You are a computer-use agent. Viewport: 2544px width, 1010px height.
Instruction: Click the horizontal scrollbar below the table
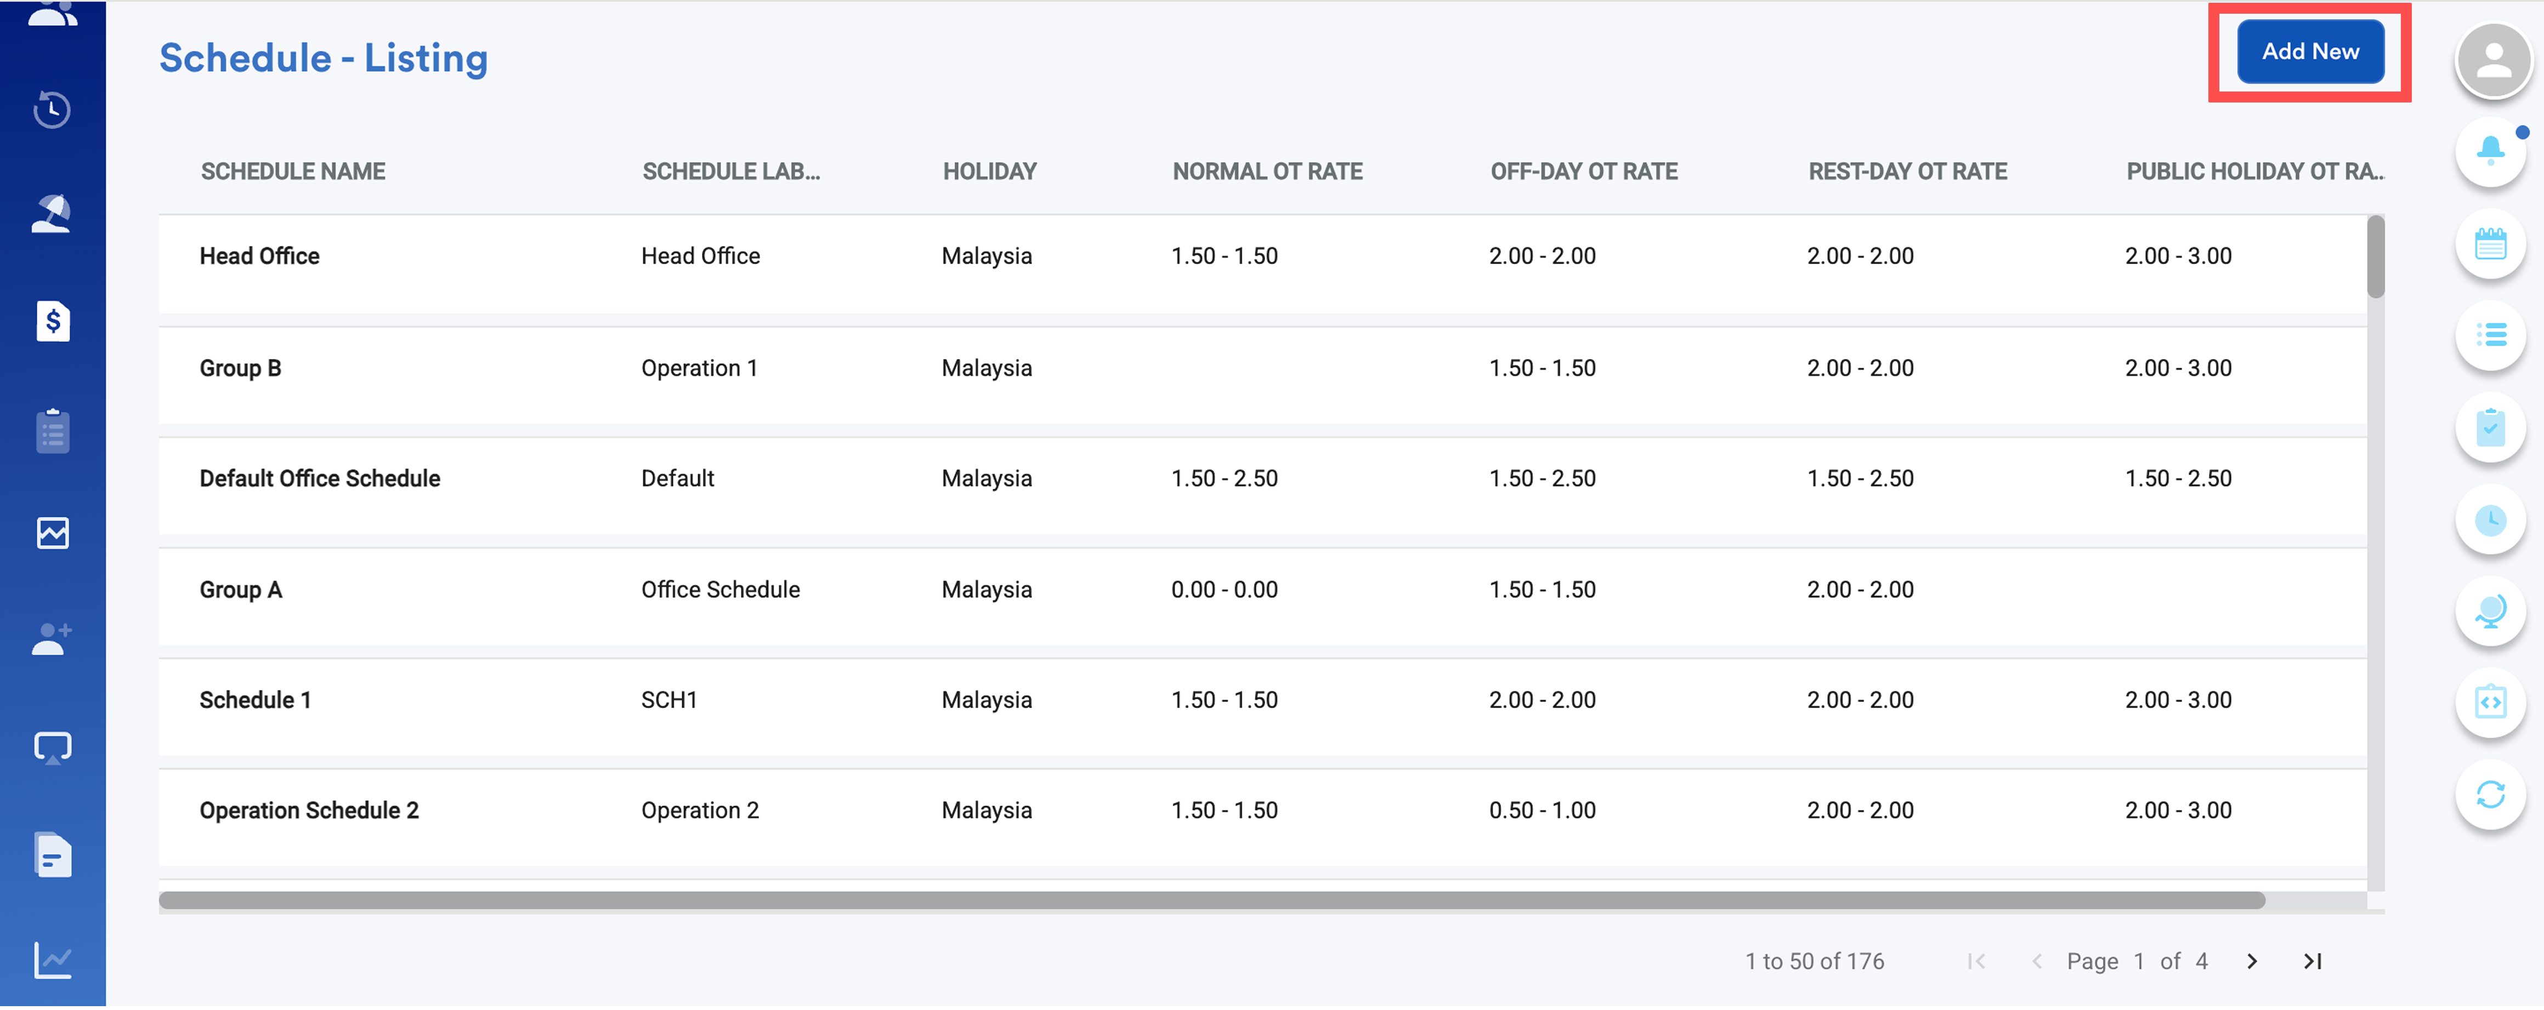(1211, 899)
